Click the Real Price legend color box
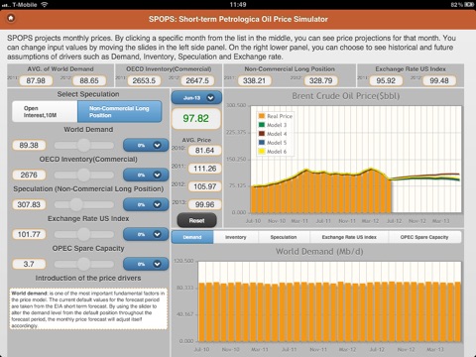This screenshot has width=476, height=357. click(262, 116)
